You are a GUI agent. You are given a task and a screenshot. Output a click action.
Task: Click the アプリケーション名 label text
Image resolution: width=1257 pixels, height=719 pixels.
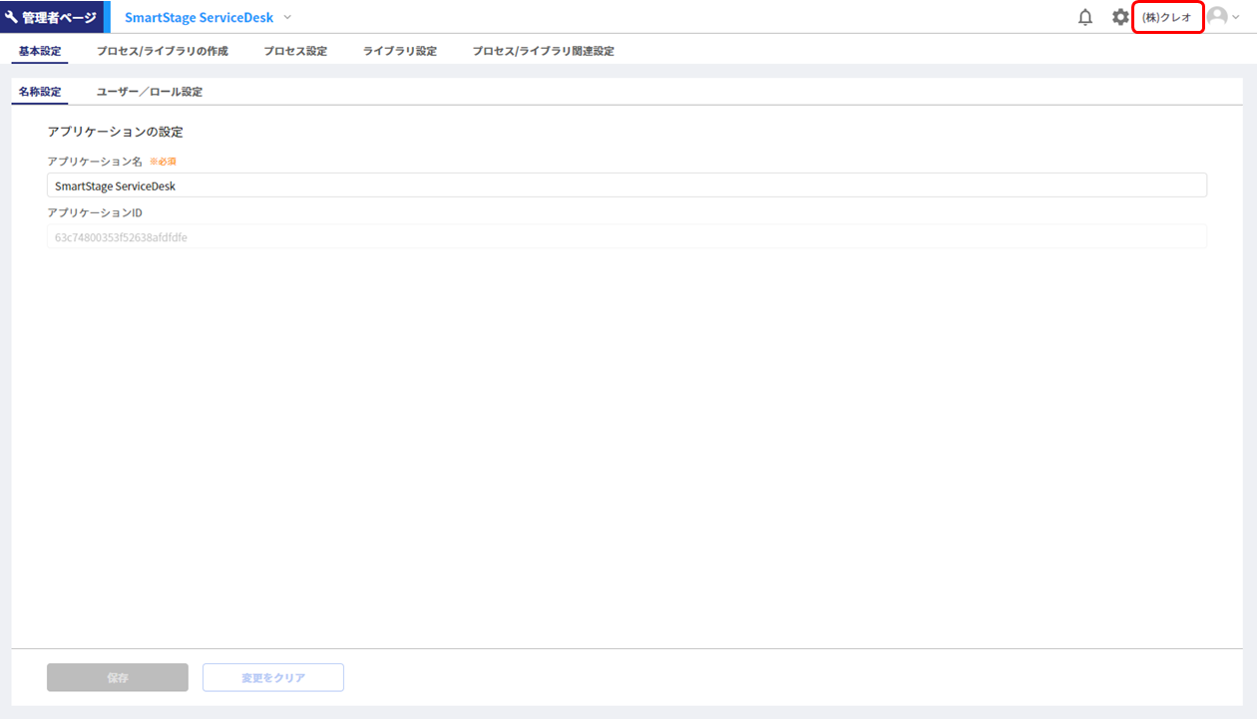[x=95, y=162]
